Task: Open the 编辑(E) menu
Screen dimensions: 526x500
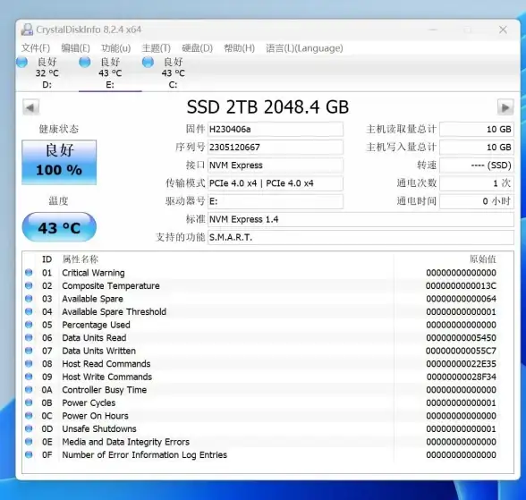Action: [75, 48]
